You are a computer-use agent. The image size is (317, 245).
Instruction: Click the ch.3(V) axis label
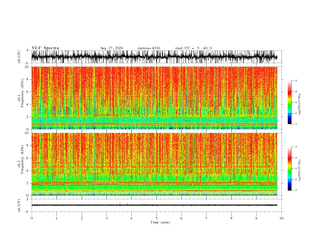point(19,205)
